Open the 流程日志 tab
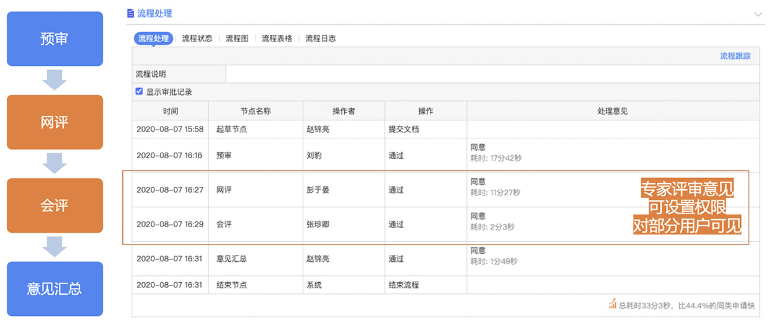The image size is (769, 327). pyautogui.click(x=321, y=38)
